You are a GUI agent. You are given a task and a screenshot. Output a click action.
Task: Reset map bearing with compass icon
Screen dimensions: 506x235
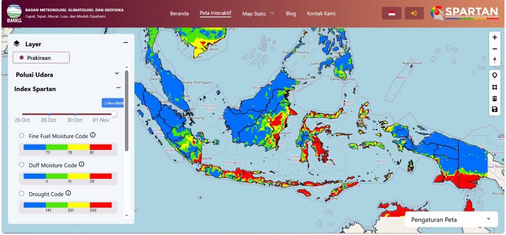495,60
